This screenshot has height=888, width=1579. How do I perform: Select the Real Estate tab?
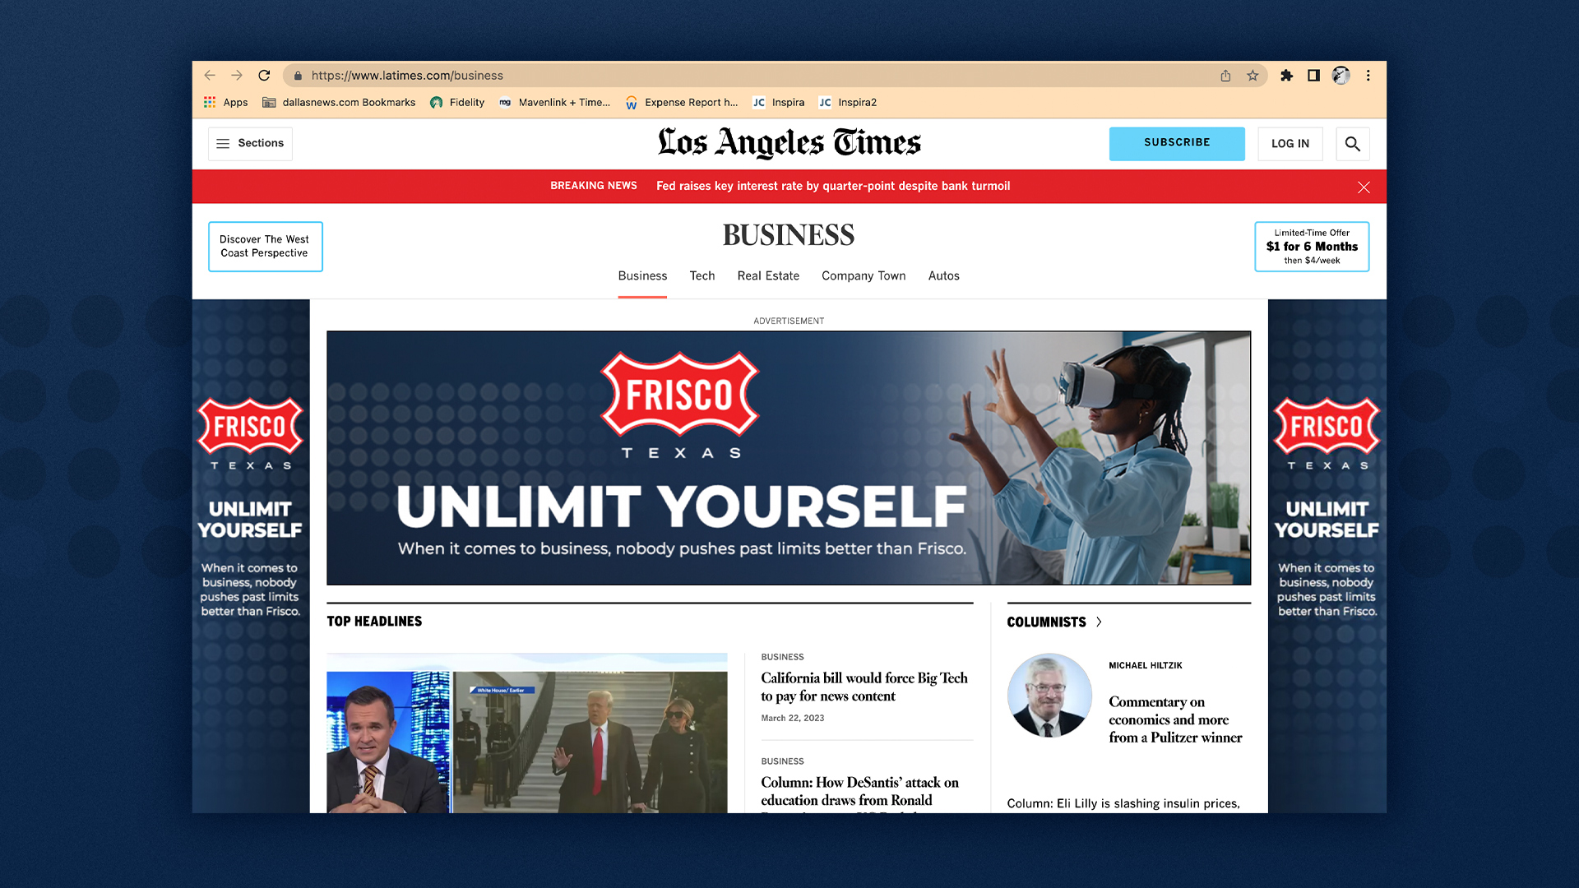[x=767, y=276]
